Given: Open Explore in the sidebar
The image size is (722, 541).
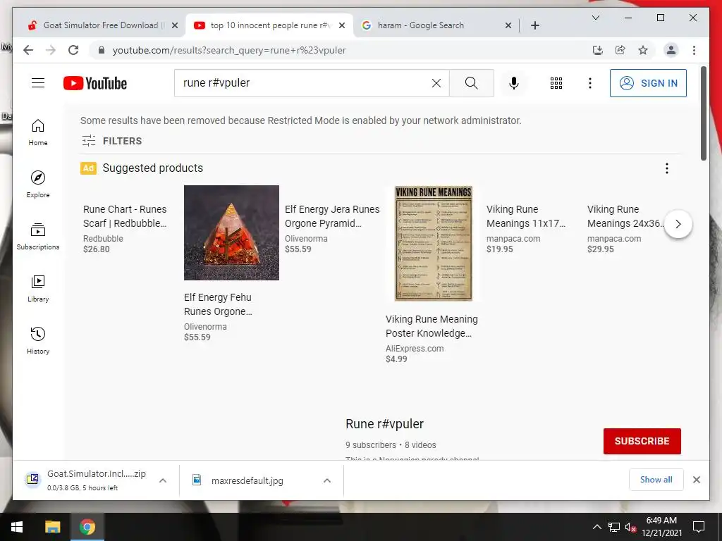Looking at the screenshot, I should point(38,184).
